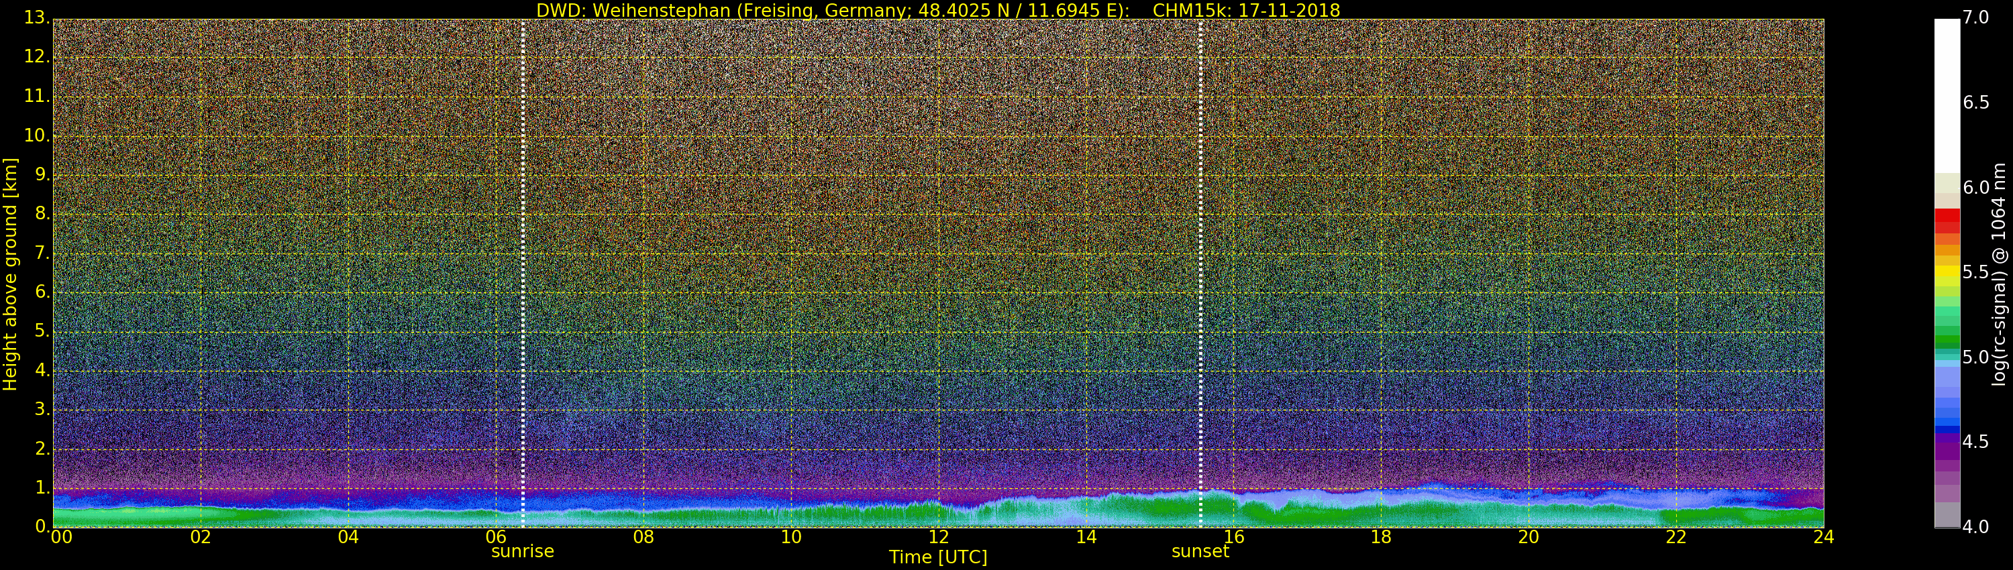Select the 12 tick on the time axis
Screen dimensions: 2013x570
pos(939,537)
